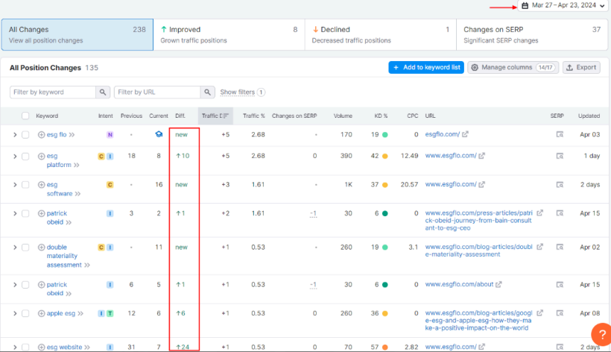Click the help question mark bubble

(601, 335)
